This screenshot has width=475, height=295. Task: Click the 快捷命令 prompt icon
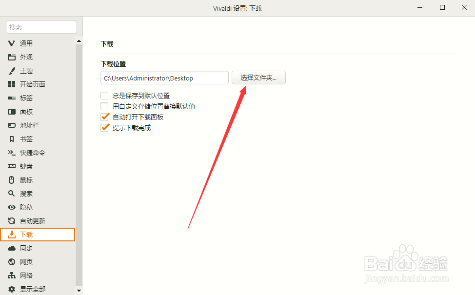point(12,153)
